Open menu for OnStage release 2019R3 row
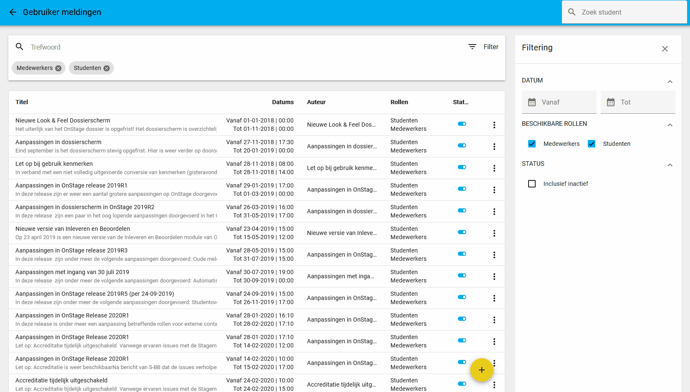Image resolution: width=690 pixels, height=392 pixels. point(494,255)
